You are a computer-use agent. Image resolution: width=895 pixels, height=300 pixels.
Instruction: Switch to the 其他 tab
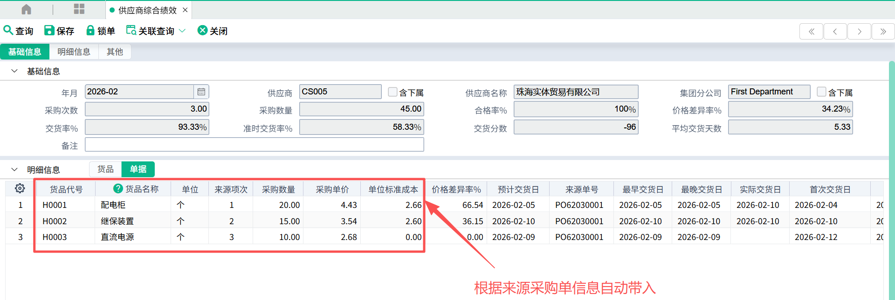(115, 52)
